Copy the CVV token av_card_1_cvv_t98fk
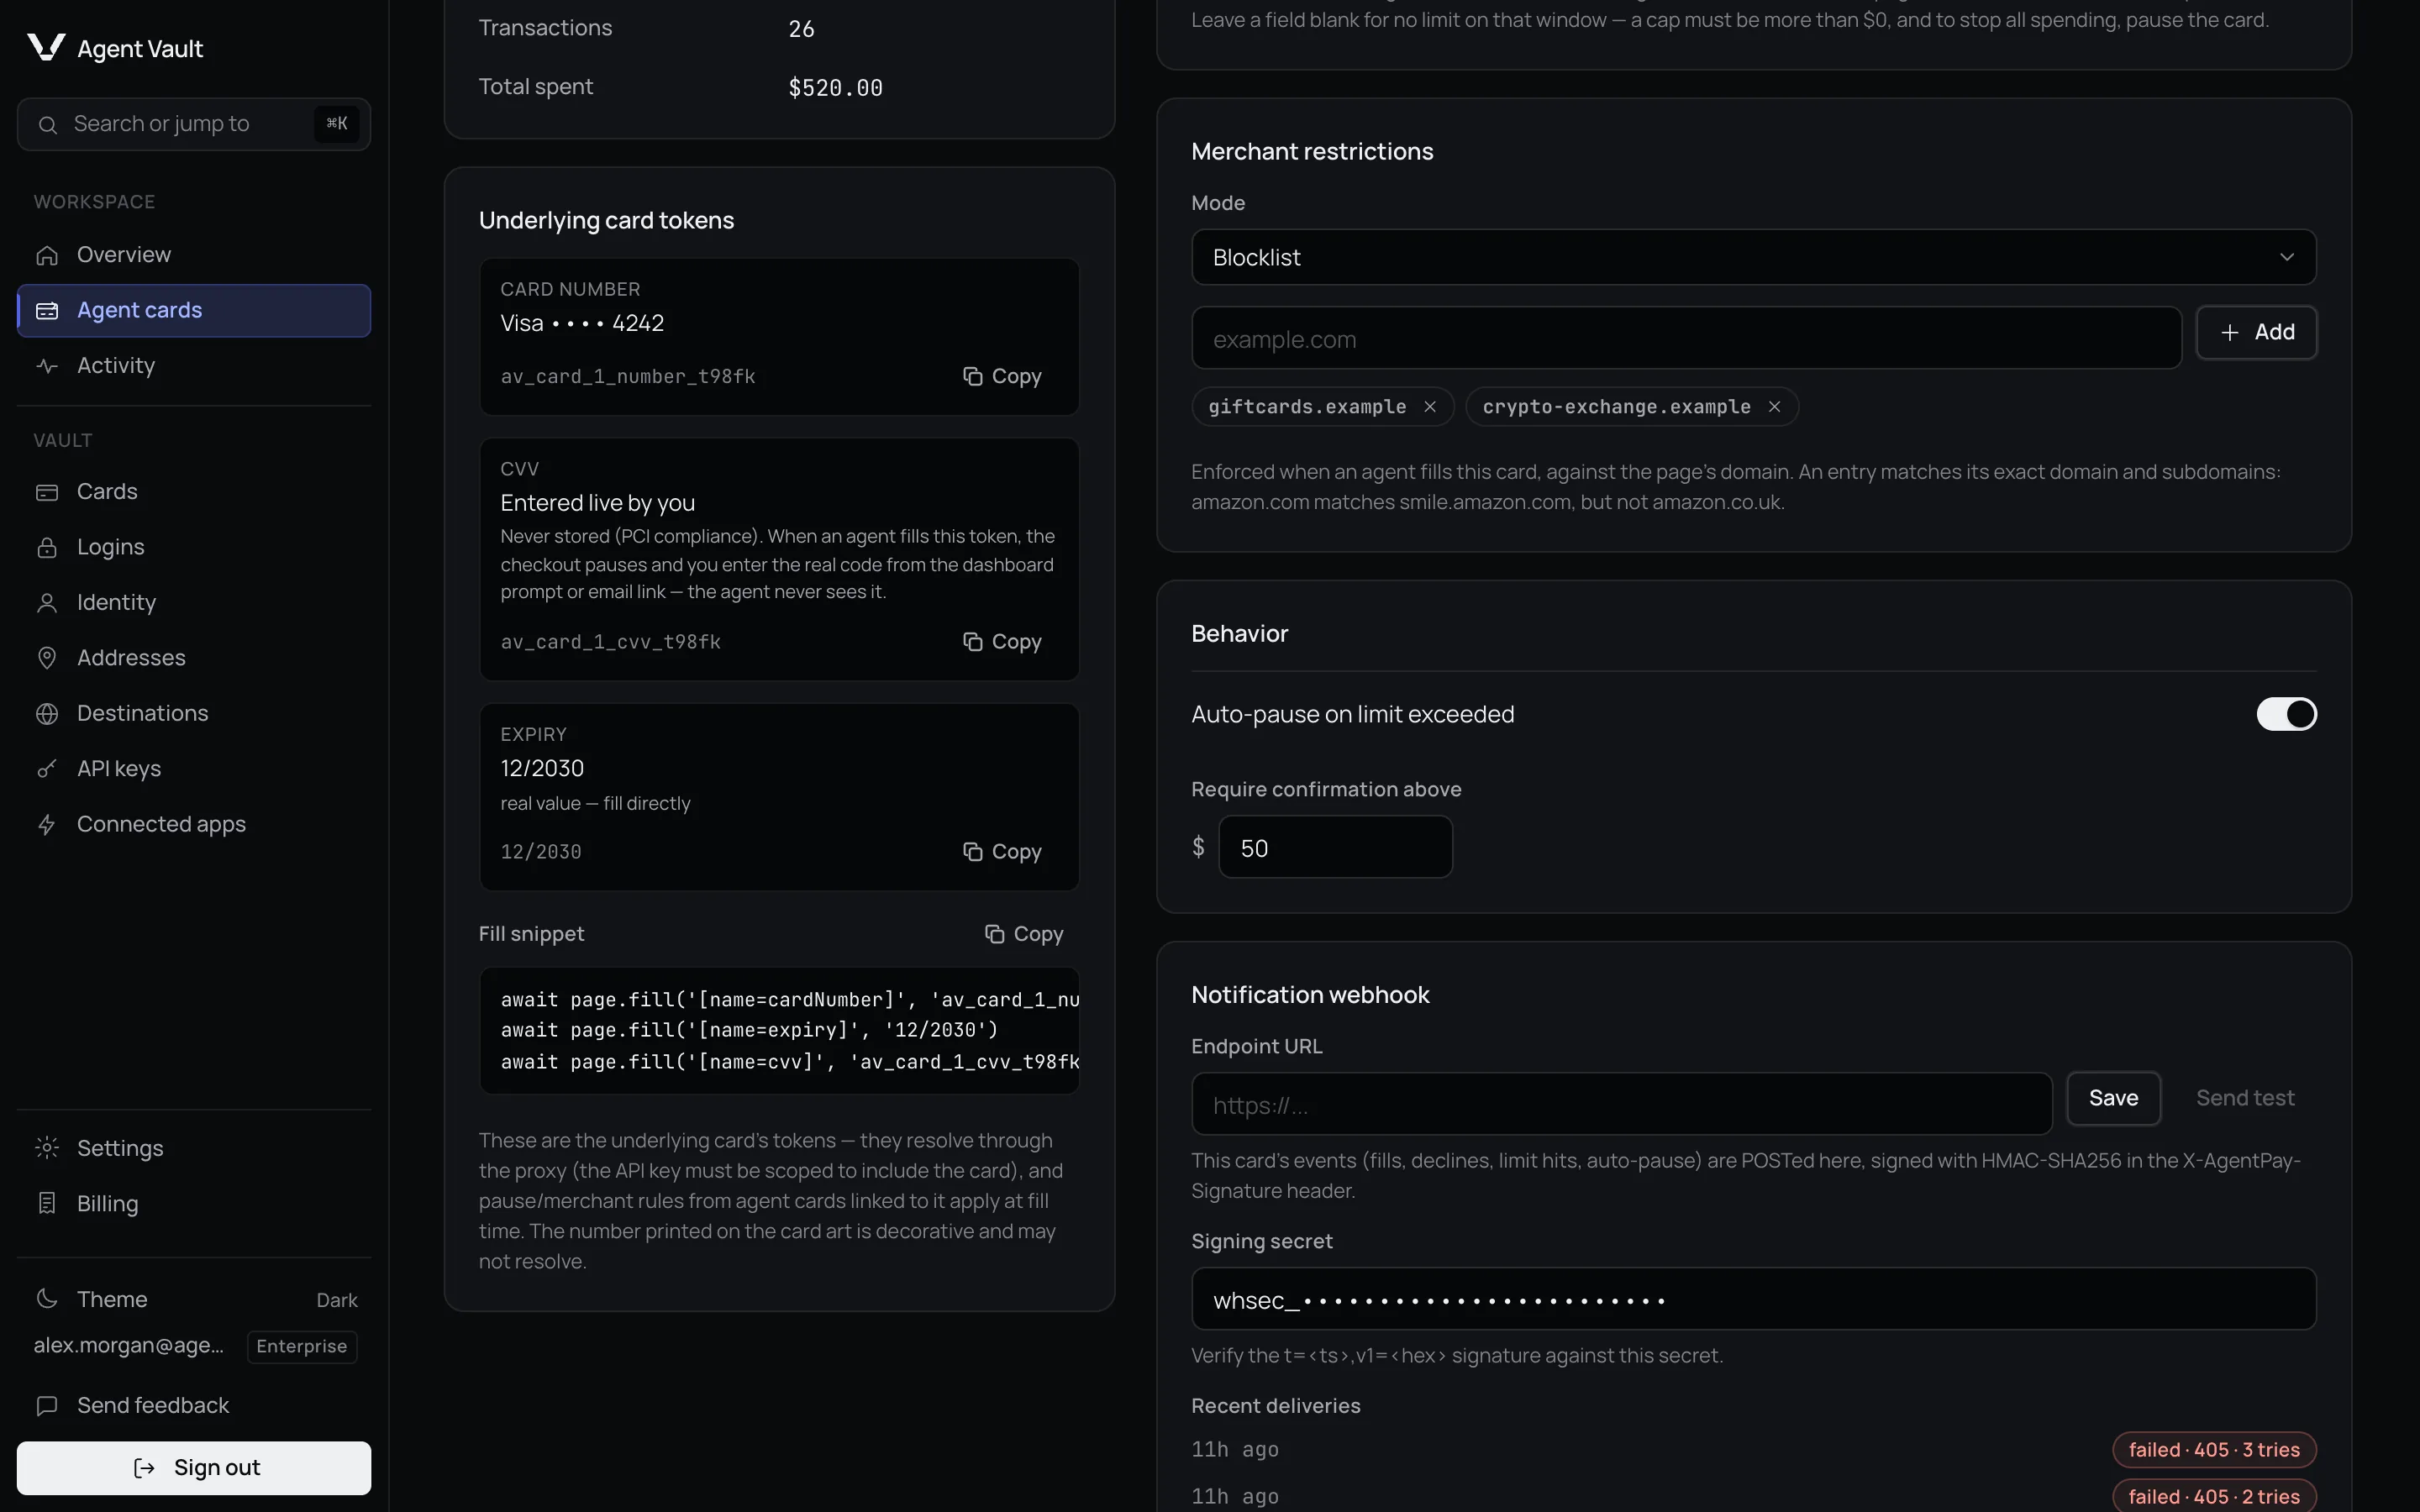This screenshot has width=2420, height=1512. tap(1002, 642)
